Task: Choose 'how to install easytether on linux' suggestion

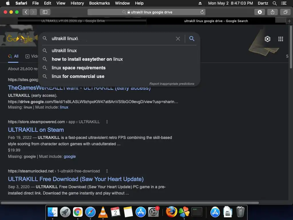Action: (x=119, y=59)
